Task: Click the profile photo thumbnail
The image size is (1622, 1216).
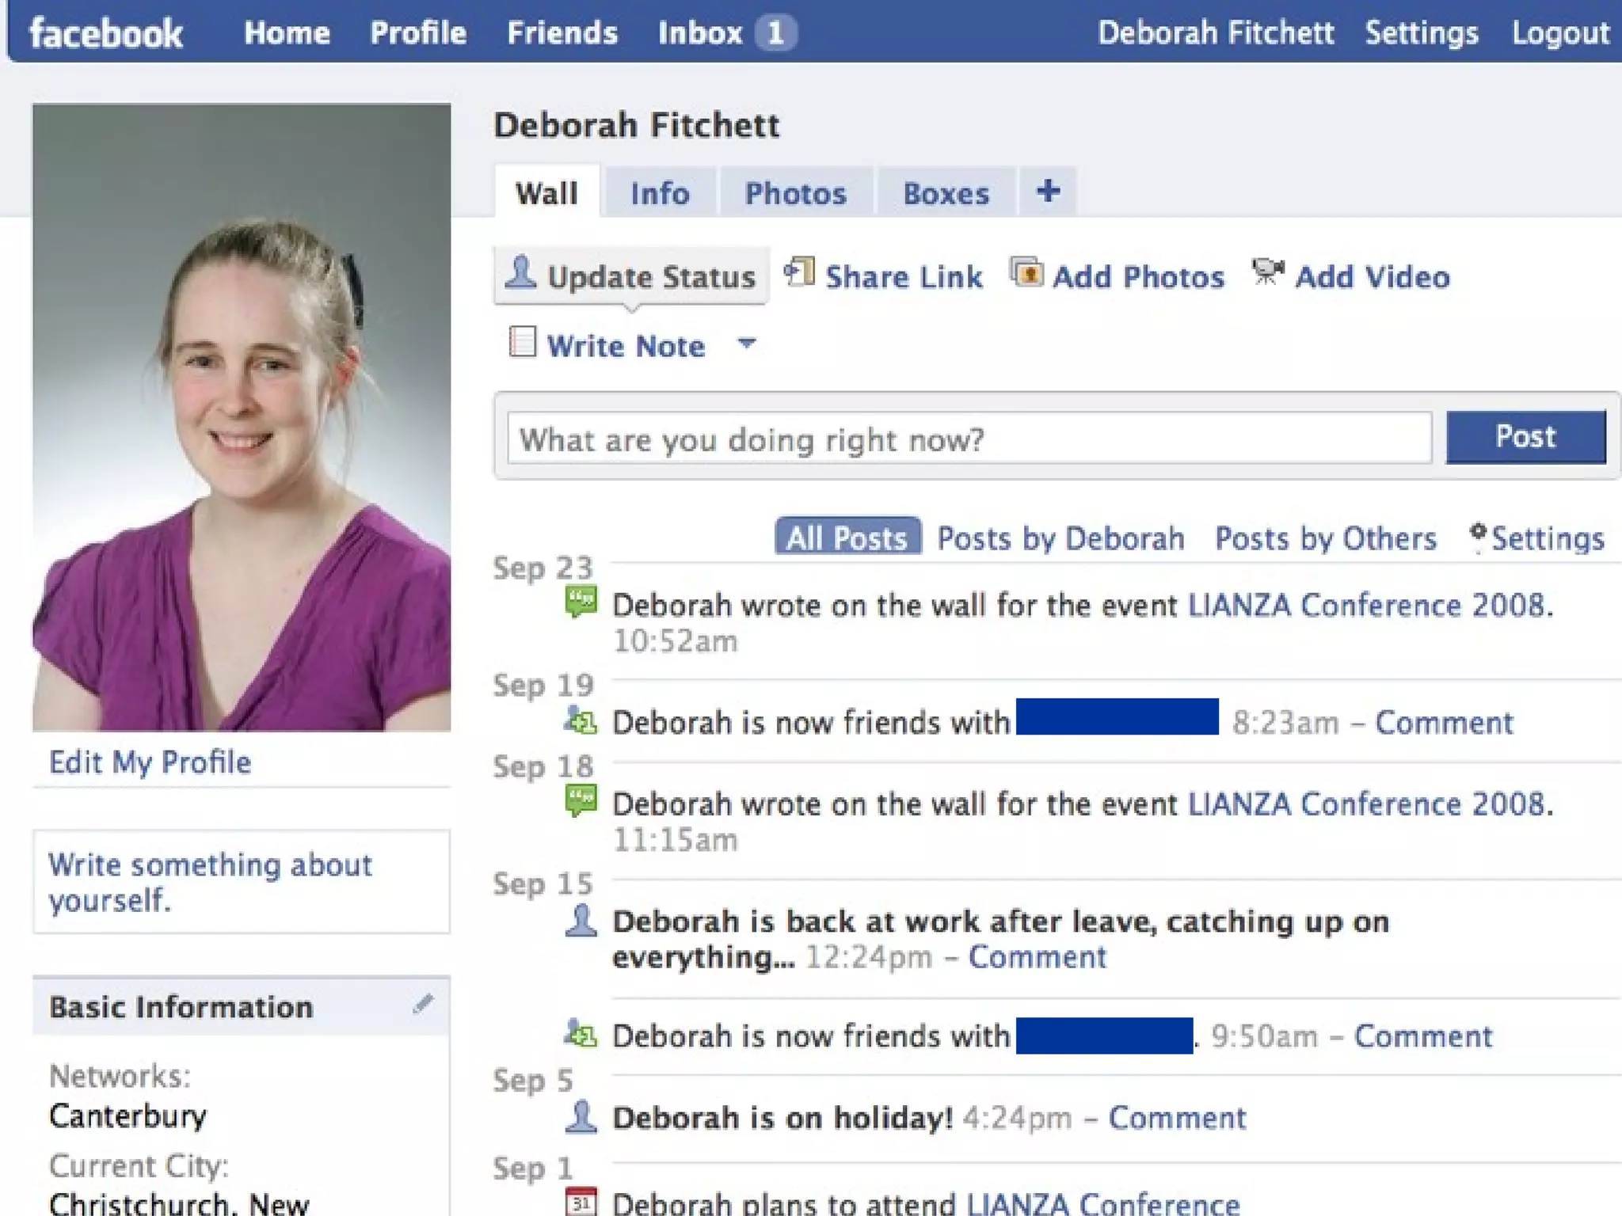Action: [x=242, y=417]
